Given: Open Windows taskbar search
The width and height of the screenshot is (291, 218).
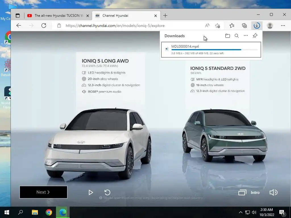Looking at the screenshot, I should tap(20, 212).
